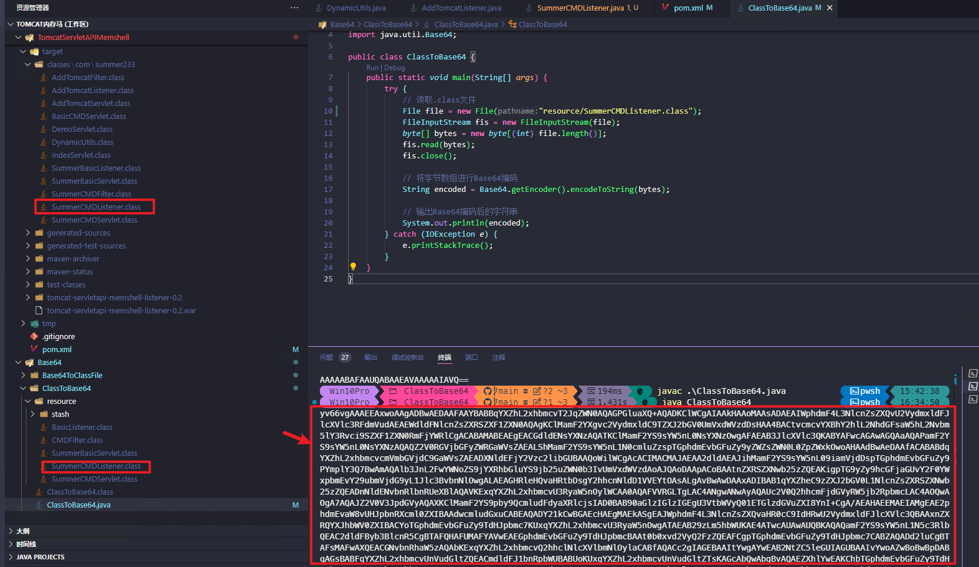979x567 pixels.
Task: Collapse the TomcatServletAPIMemshell project folder
Action: [18, 37]
